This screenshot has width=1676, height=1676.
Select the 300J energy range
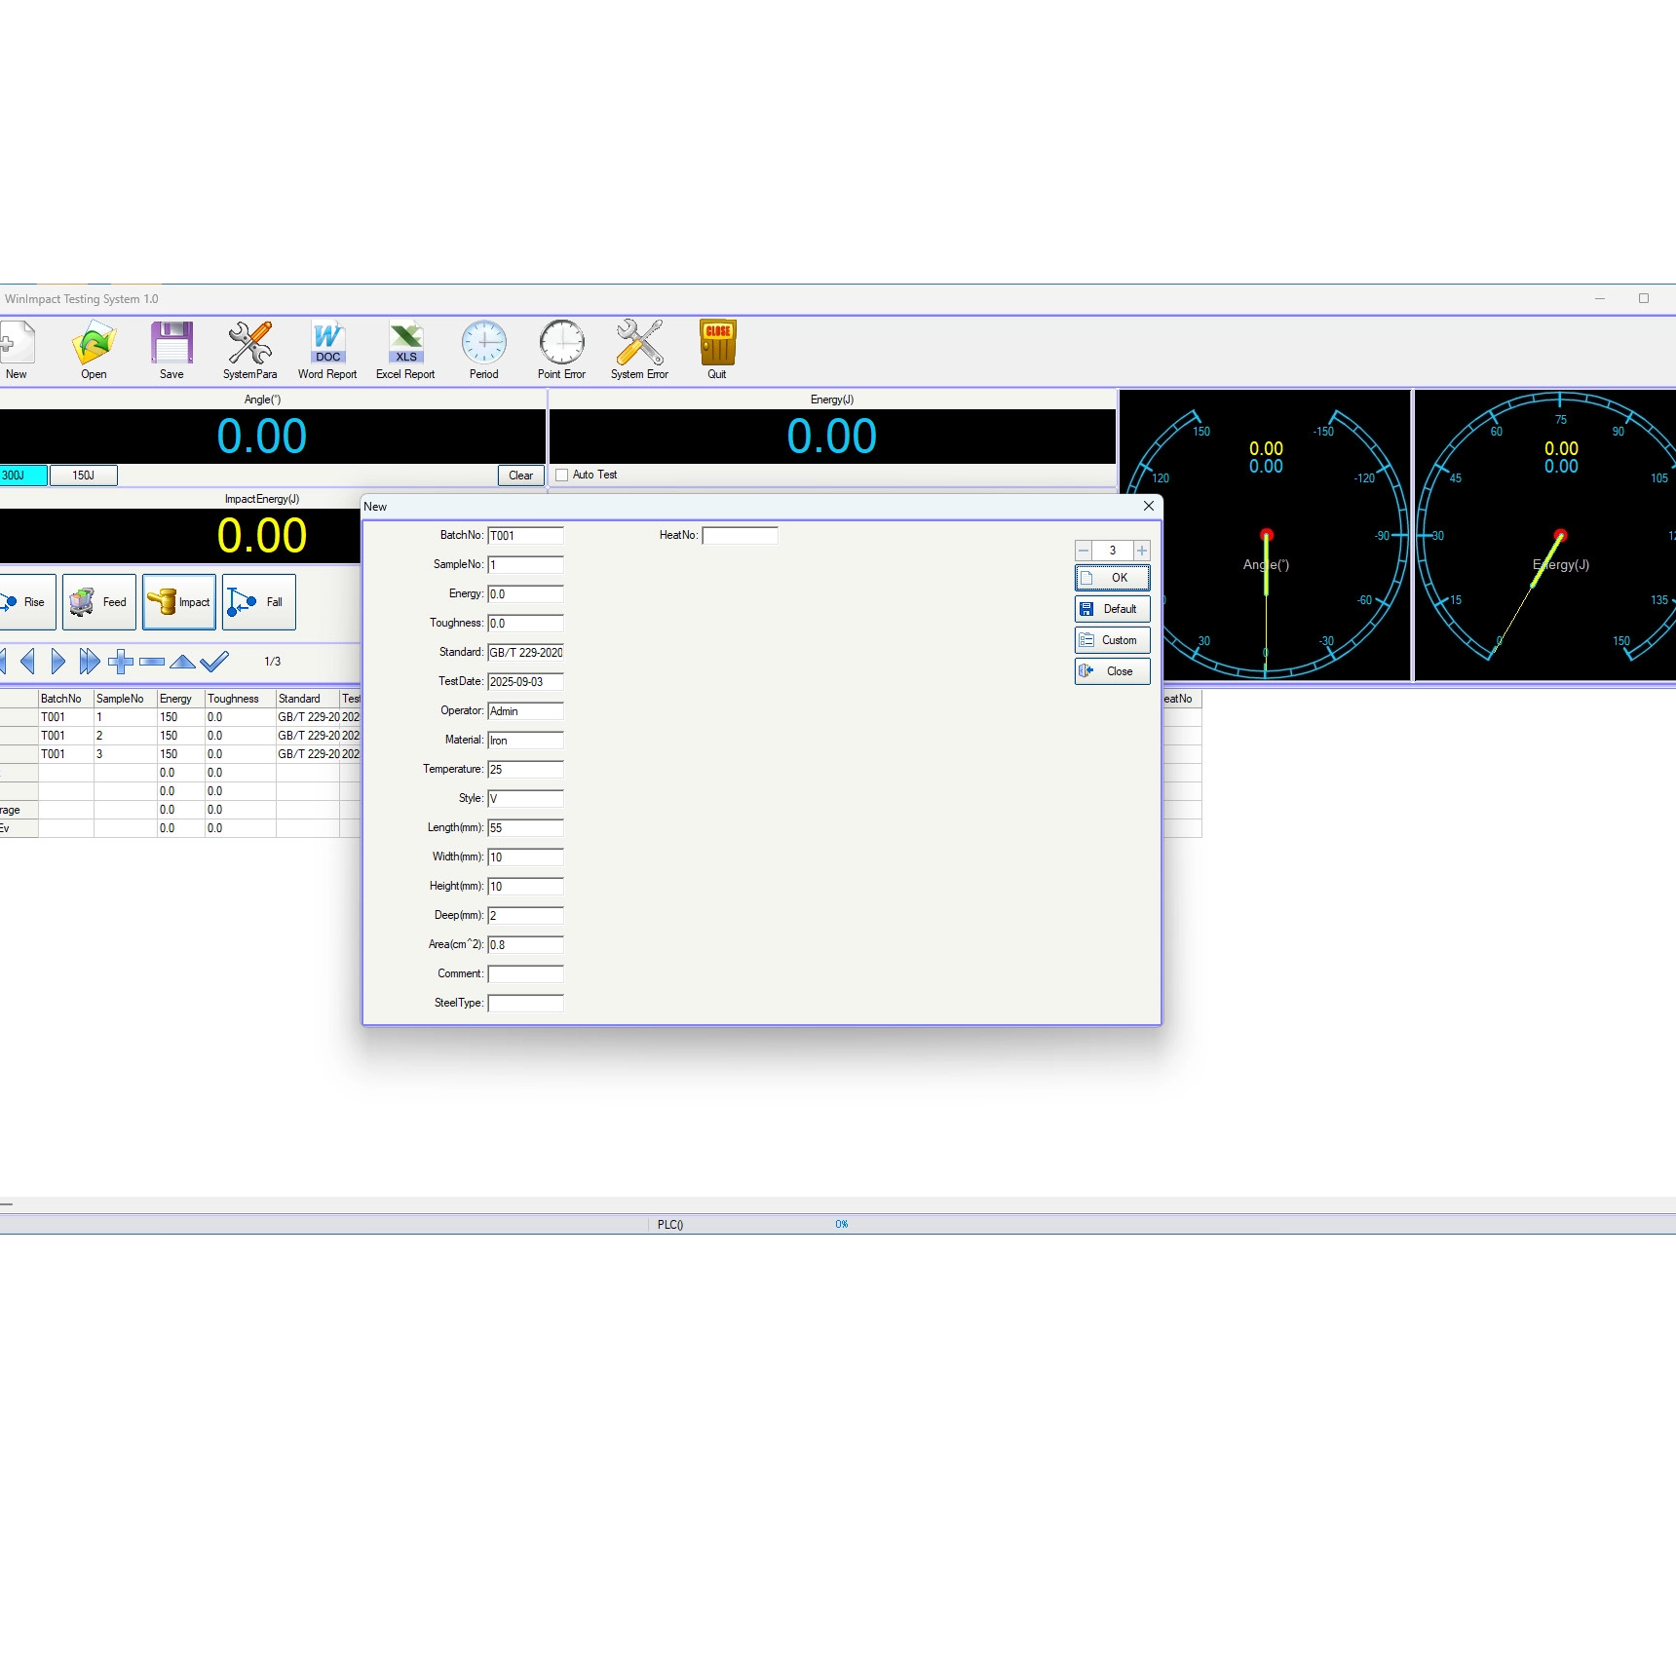[22, 476]
